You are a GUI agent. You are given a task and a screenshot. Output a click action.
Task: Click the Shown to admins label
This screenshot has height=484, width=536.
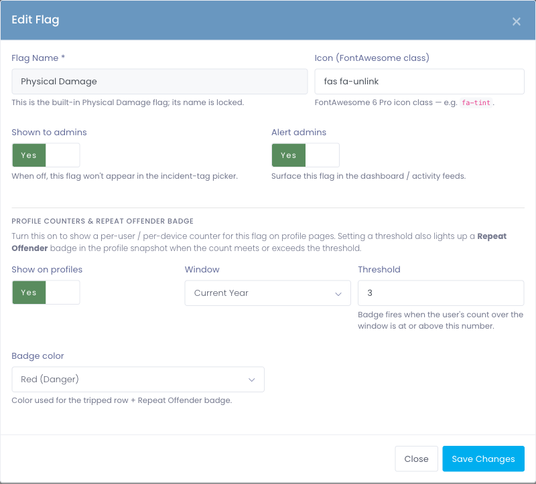[x=49, y=132]
